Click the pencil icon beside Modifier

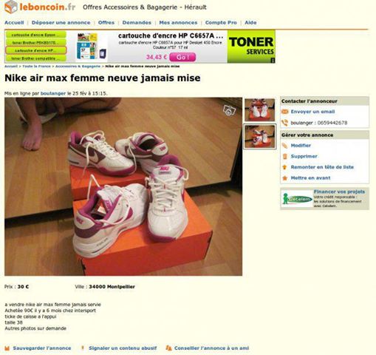[x=285, y=146]
